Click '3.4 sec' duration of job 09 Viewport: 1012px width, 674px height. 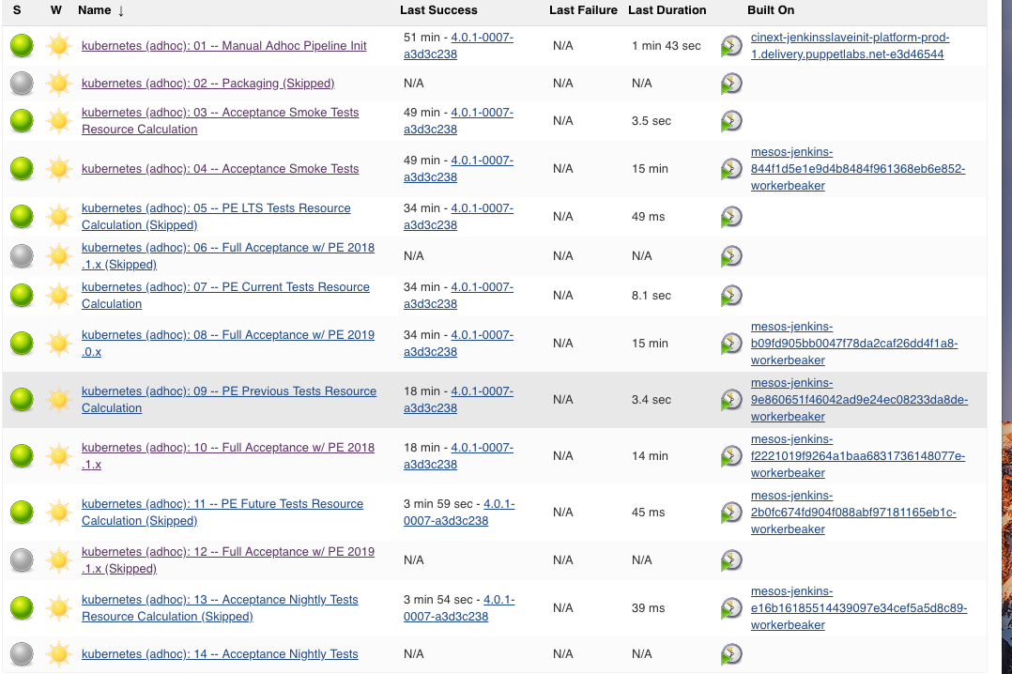click(652, 400)
